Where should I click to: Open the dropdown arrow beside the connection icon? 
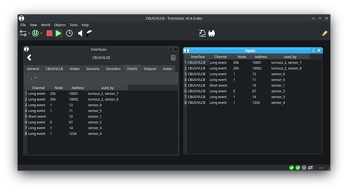[x=29, y=33]
